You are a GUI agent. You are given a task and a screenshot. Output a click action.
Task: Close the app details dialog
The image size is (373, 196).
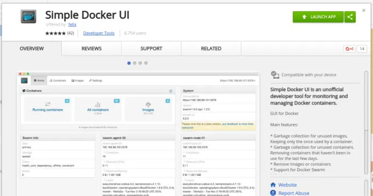[x=363, y=11]
